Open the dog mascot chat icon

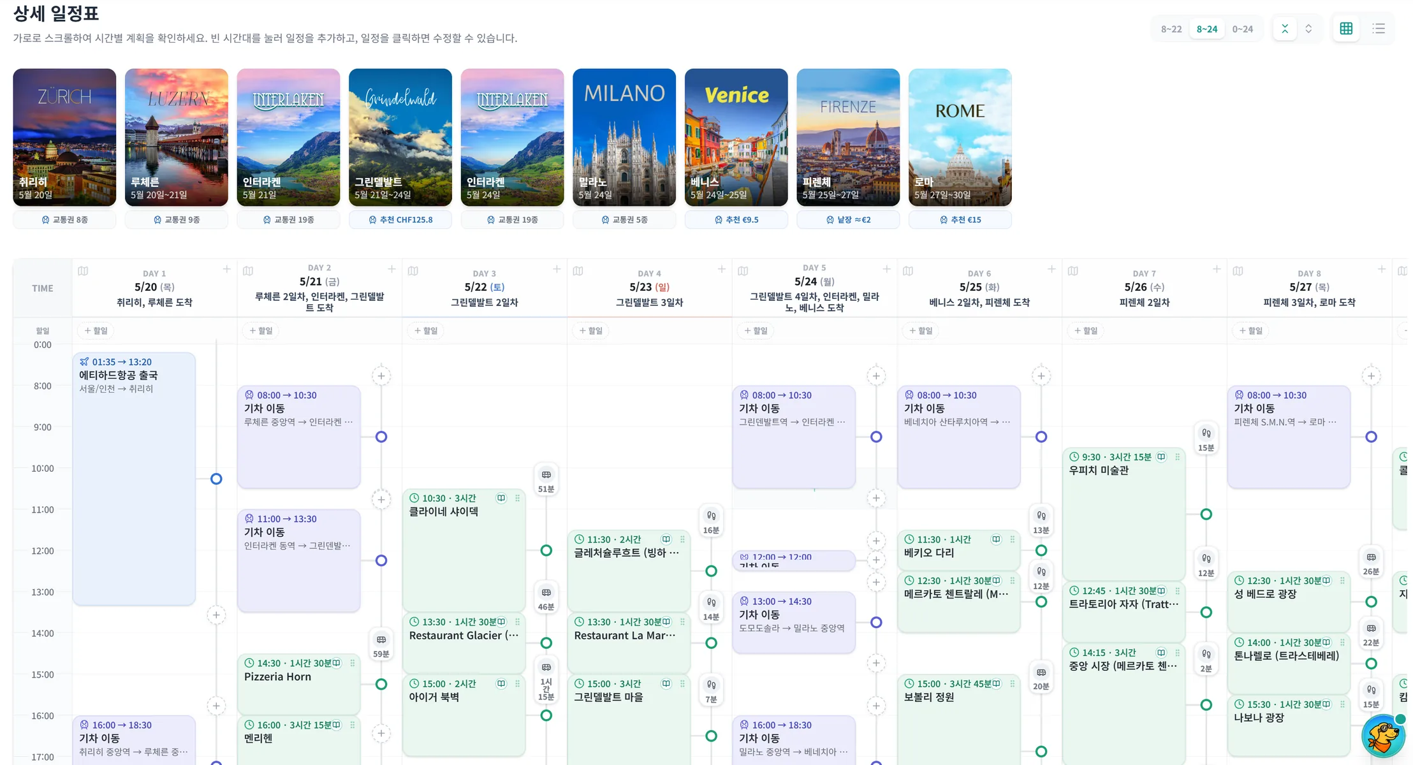click(x=1382, y=736)
